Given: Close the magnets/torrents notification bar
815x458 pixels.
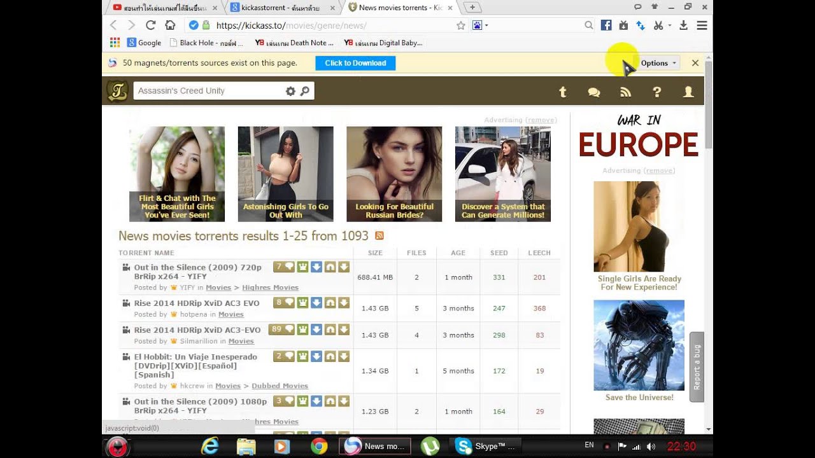Looking at the screenshot, I should [695, 63].
